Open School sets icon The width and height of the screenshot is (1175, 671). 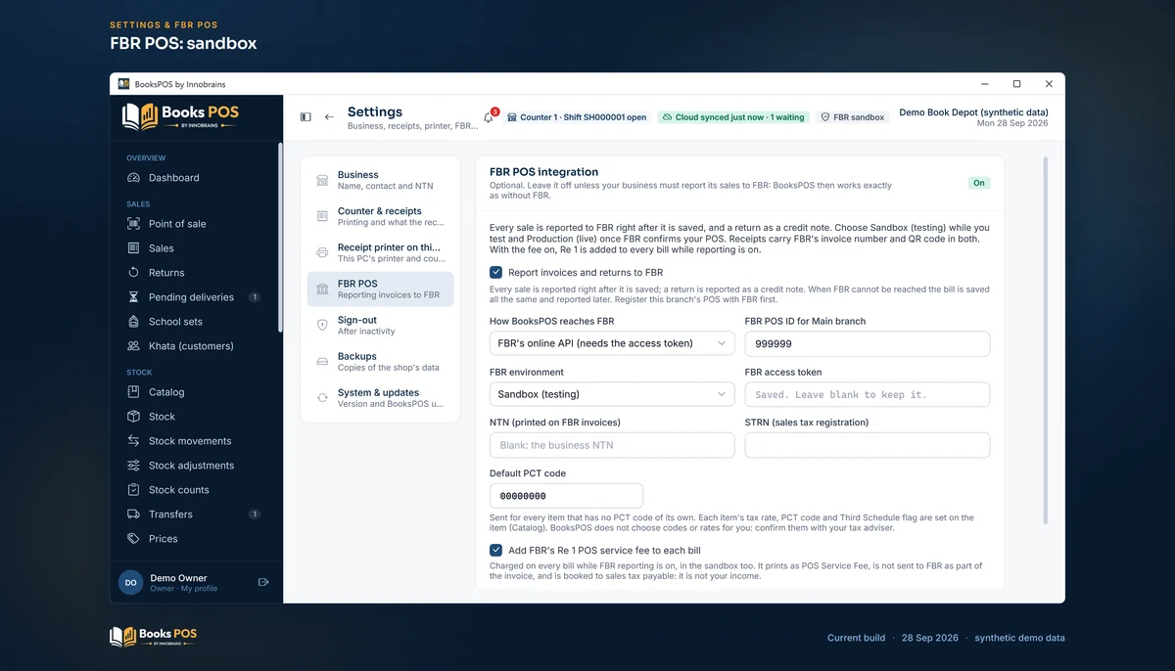(x=134, y=322)
